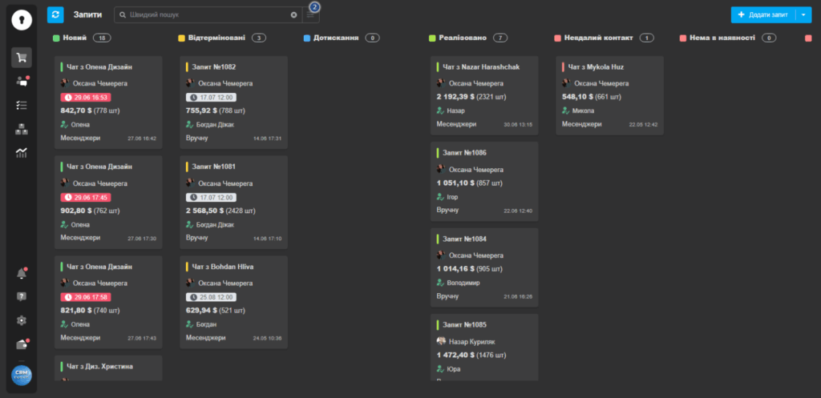Click the red 29.06 16:53 deadline badge
This screenshot has height=398, width=821.
click(x=86, y=97)
